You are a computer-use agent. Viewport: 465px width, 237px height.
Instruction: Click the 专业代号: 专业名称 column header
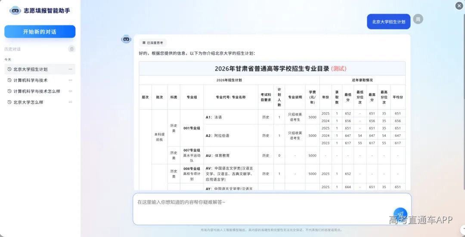coord(231,97)
